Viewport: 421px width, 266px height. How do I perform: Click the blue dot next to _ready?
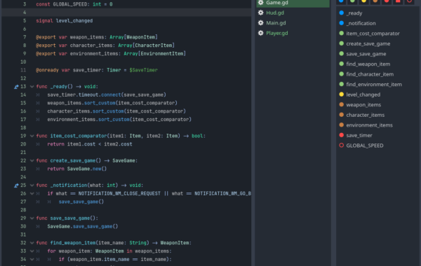point(341,13)
